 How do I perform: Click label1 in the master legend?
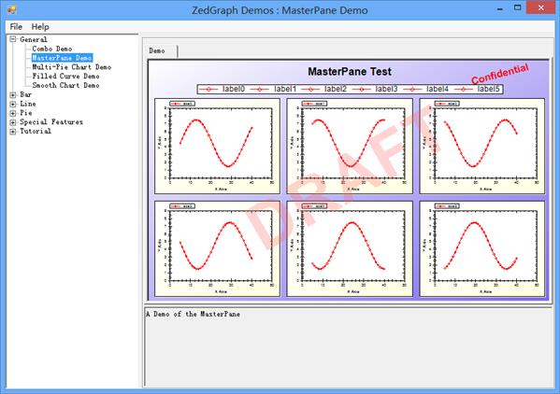tap(285, 89)
